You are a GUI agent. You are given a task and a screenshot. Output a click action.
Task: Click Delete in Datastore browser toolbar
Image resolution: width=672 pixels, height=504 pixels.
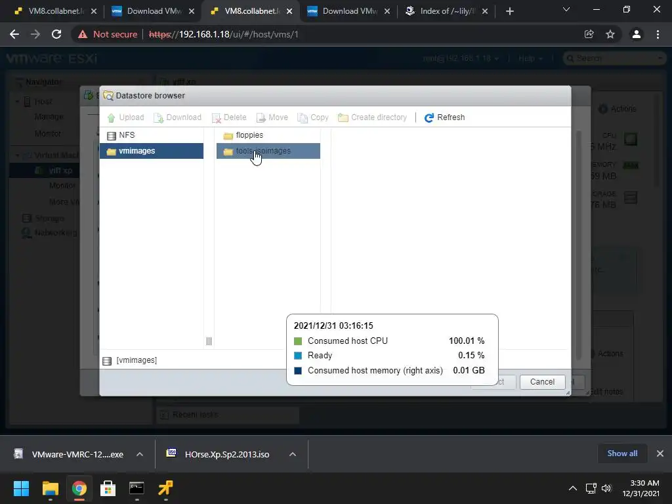pos(229,117)
